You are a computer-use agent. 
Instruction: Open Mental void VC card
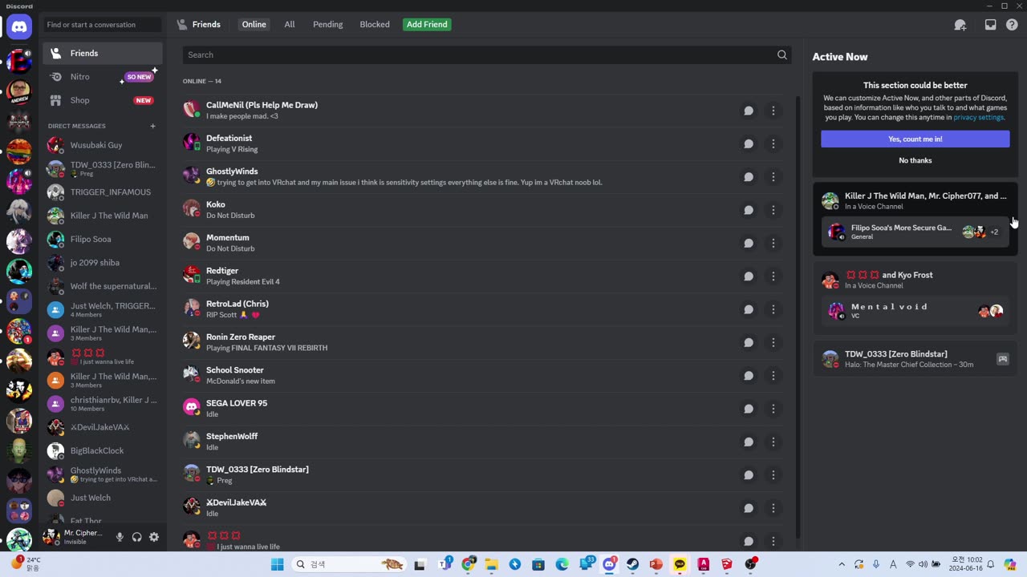(x=915, y=311)
